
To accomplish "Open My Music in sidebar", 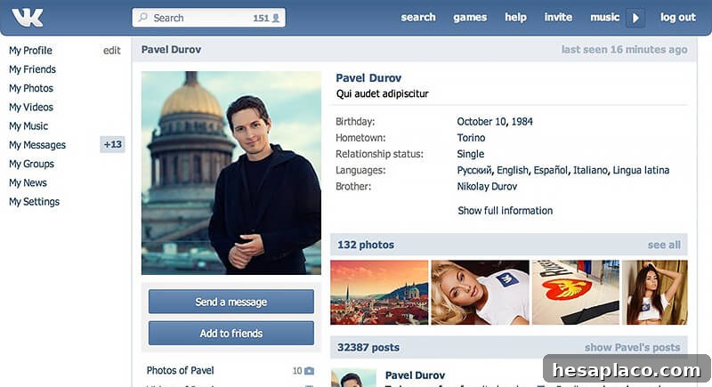I will [x=28, y=126].
